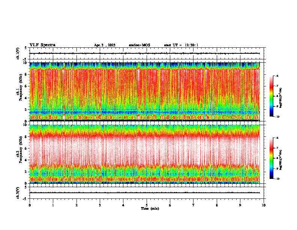Click the 'station=MOS' label
Viewport: 297px width, 230px height.
[x=139, y=45]
